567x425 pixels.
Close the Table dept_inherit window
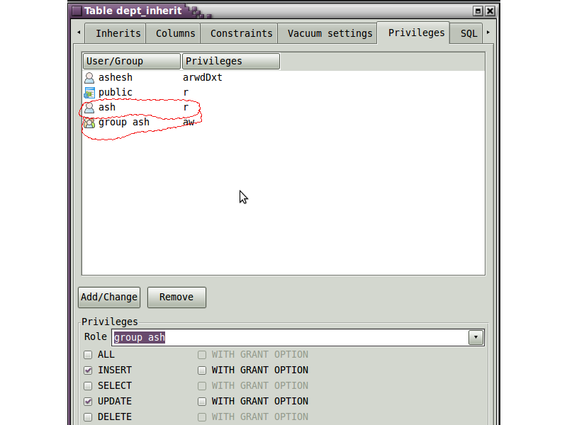[490, 11]
